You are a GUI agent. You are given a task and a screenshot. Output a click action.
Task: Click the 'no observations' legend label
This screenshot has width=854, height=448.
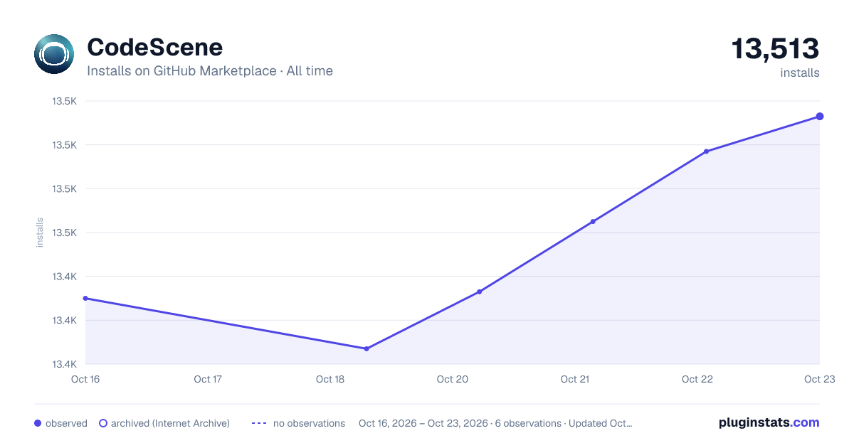(x=309, y=423)
